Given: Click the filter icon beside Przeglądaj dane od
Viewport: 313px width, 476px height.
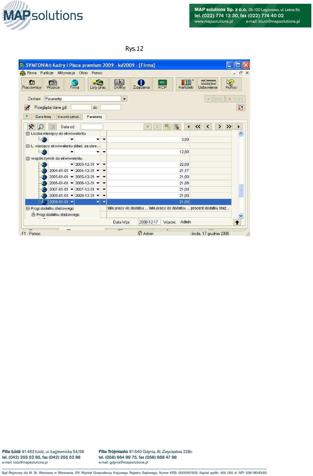Looking at the screenshot, I should 27,107.
